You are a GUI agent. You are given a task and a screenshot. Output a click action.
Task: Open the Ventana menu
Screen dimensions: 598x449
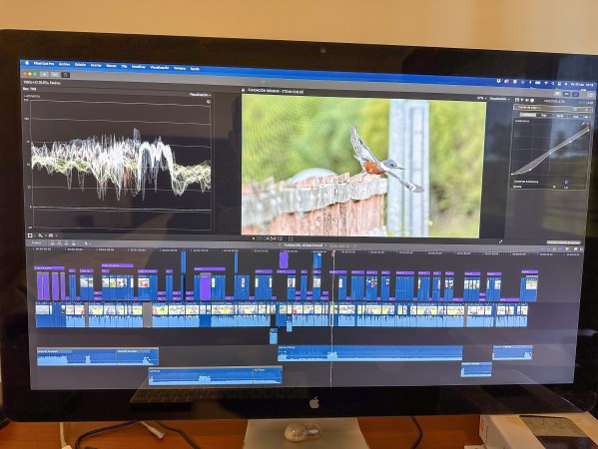180,68
